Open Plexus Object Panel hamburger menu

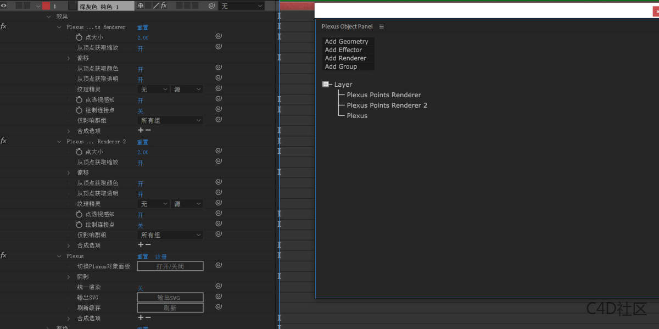point(382,26)
